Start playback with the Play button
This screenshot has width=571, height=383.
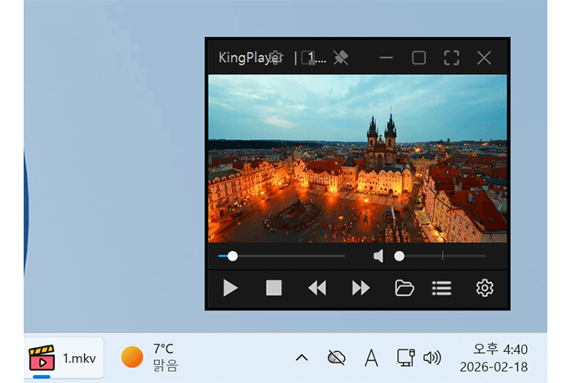coord(230,288)
